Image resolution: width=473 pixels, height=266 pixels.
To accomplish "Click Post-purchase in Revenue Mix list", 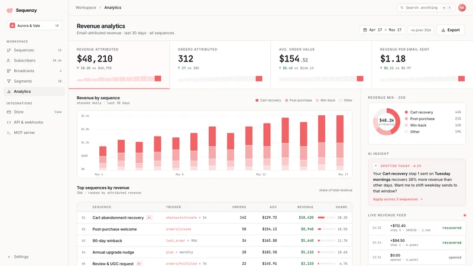I will point(433,119).
